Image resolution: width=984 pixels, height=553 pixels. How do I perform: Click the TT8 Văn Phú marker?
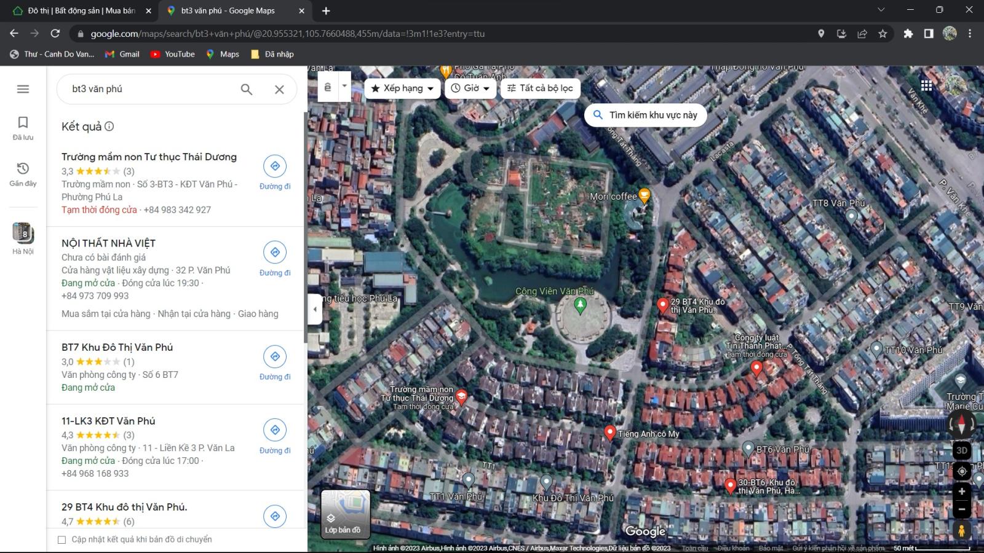pos(852,216)
